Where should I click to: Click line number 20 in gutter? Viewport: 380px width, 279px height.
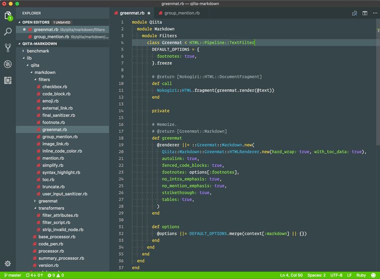pos(121,152)
